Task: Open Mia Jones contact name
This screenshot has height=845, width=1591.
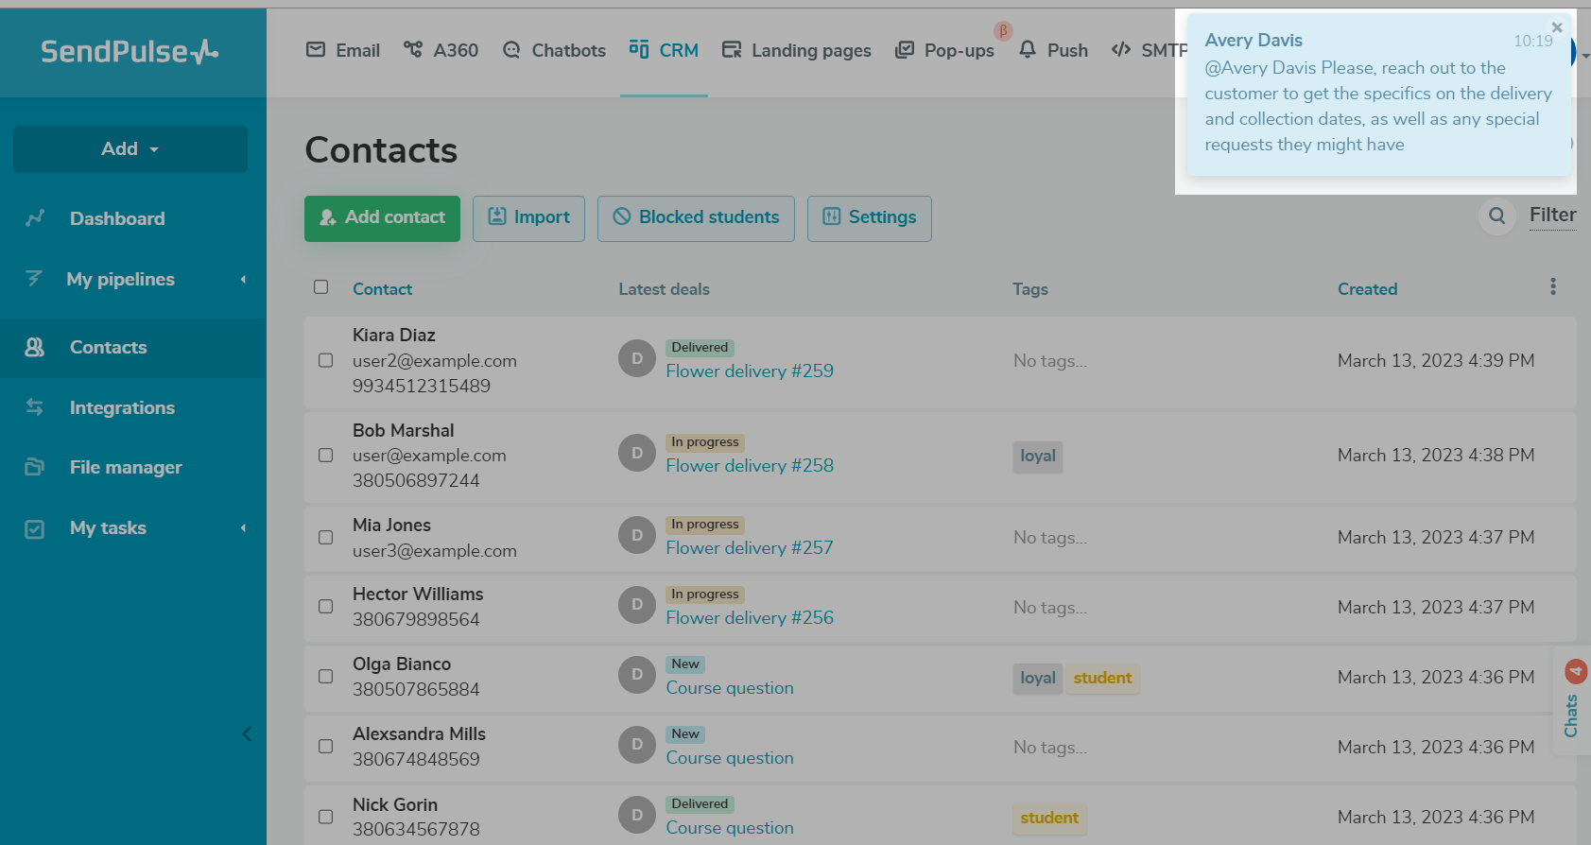Action: click(391, 526)
